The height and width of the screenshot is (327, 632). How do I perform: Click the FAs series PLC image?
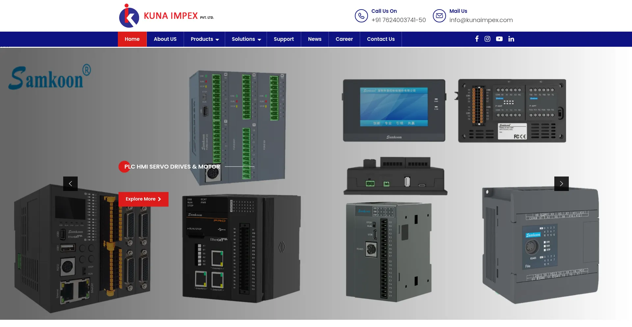pos(540,245)
